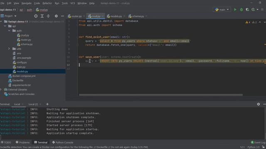Open profiler run icon in toolbar
The width and height of the screenshot is (266, 149).
click(253, 10)
